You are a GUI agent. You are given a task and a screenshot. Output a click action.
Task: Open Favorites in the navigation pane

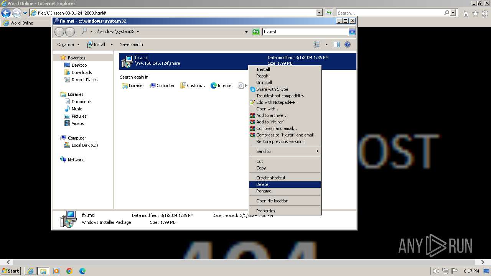tap(76, 58)
